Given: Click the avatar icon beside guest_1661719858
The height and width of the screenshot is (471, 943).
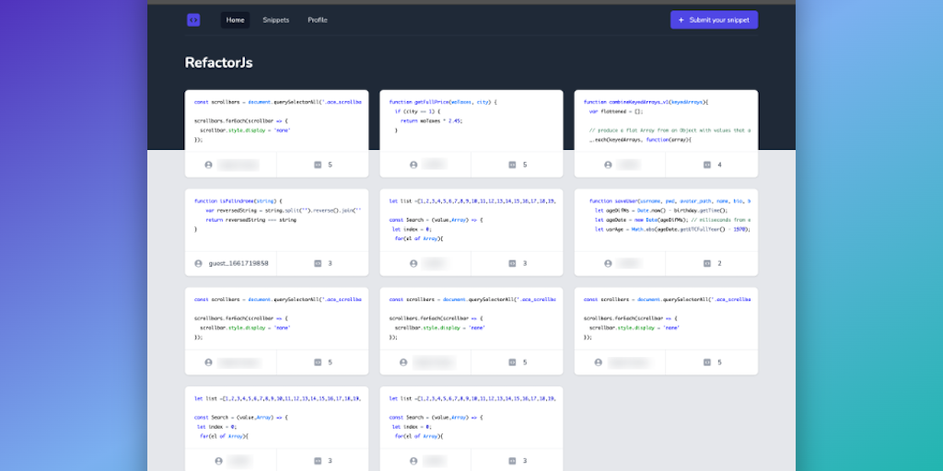Looking at the screenshot, I should click(x=198, y=263).
